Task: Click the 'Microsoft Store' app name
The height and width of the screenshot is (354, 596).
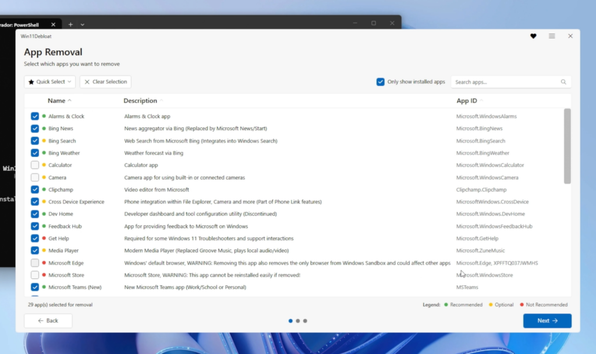Action: click(66, 275)
